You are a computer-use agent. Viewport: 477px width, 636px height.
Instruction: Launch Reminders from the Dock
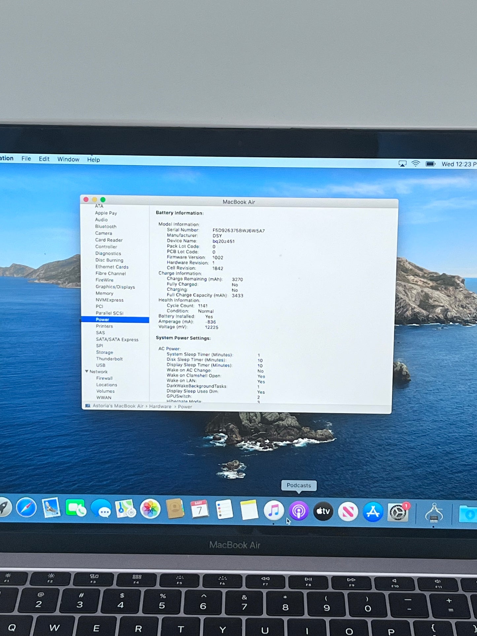[x=224, y=510]
